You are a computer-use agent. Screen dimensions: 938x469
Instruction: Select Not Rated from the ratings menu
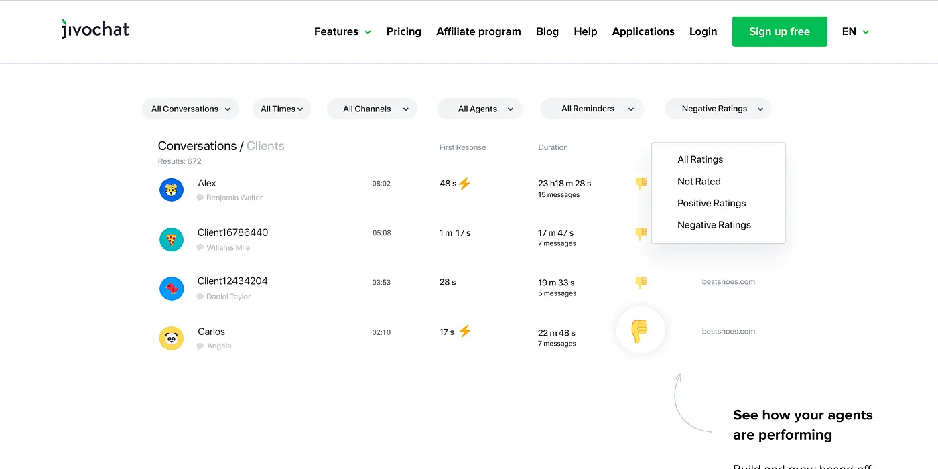(x=699, y=181)
